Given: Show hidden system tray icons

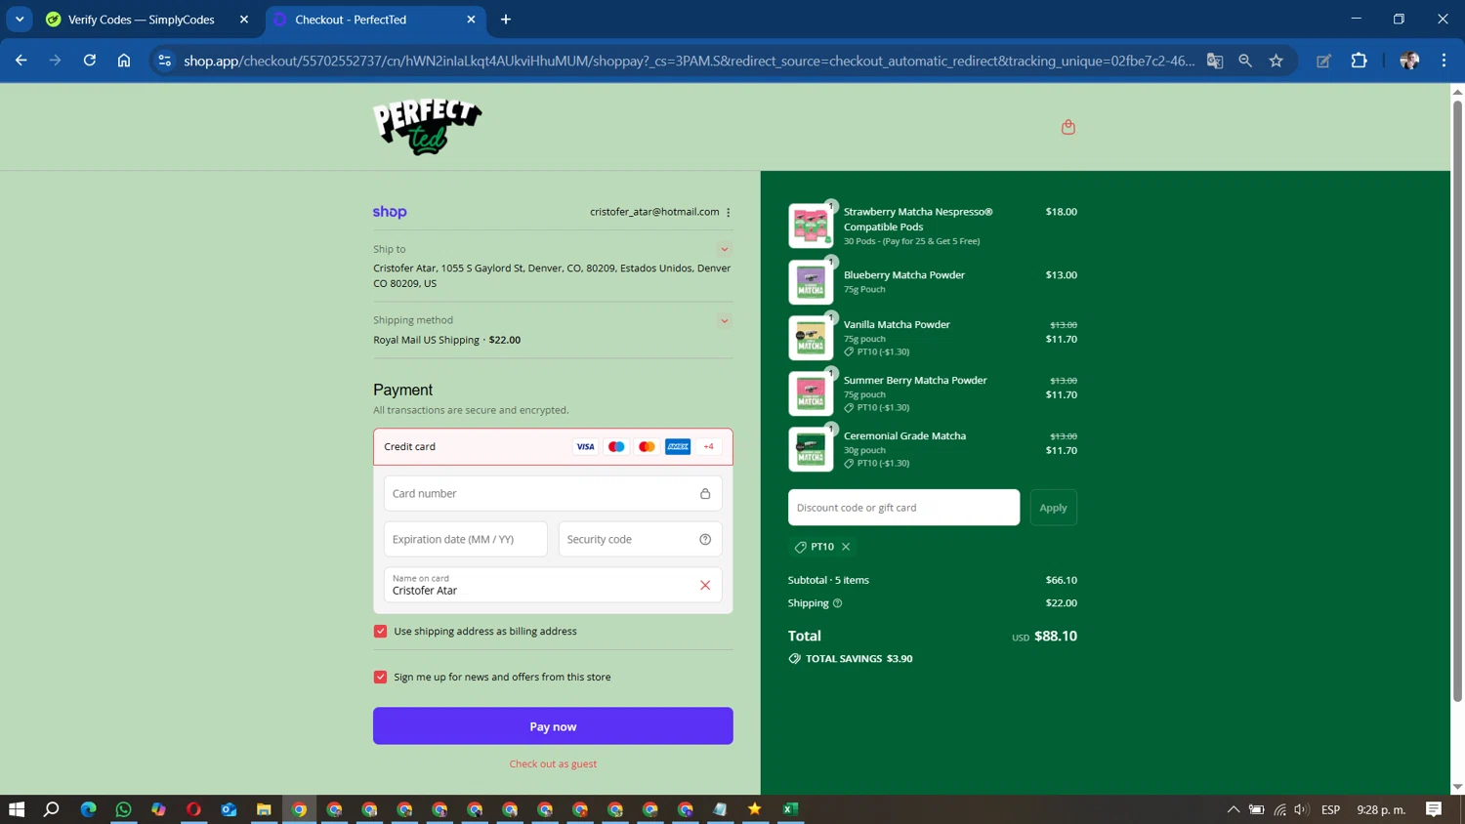Looking at the screenshot, I should click(x=1234, y=809).
